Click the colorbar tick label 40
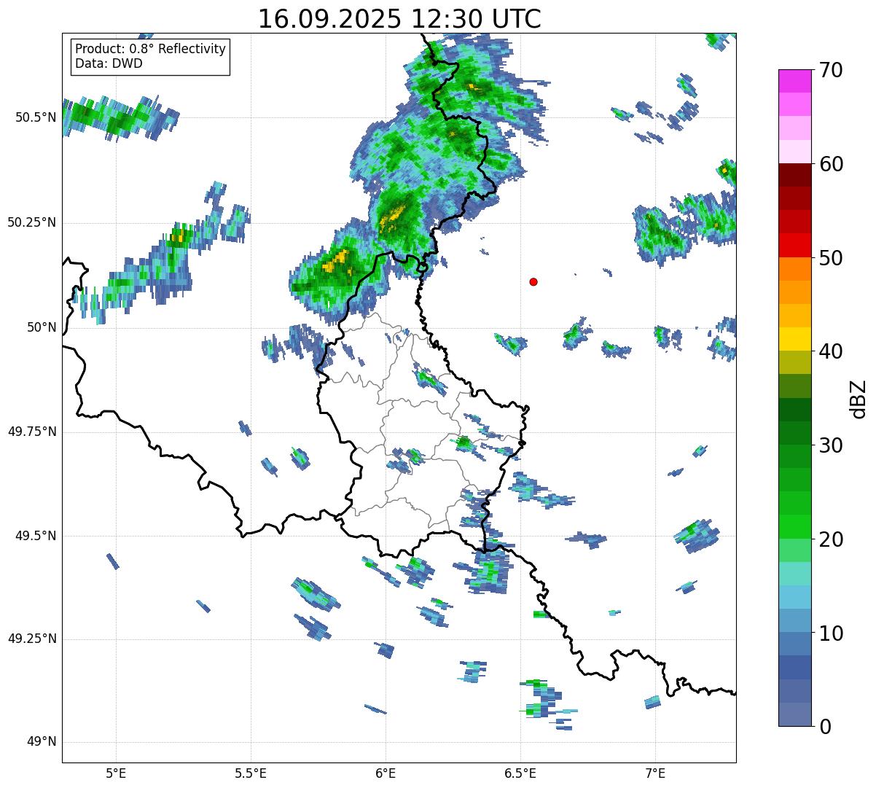 coord(831,351)
